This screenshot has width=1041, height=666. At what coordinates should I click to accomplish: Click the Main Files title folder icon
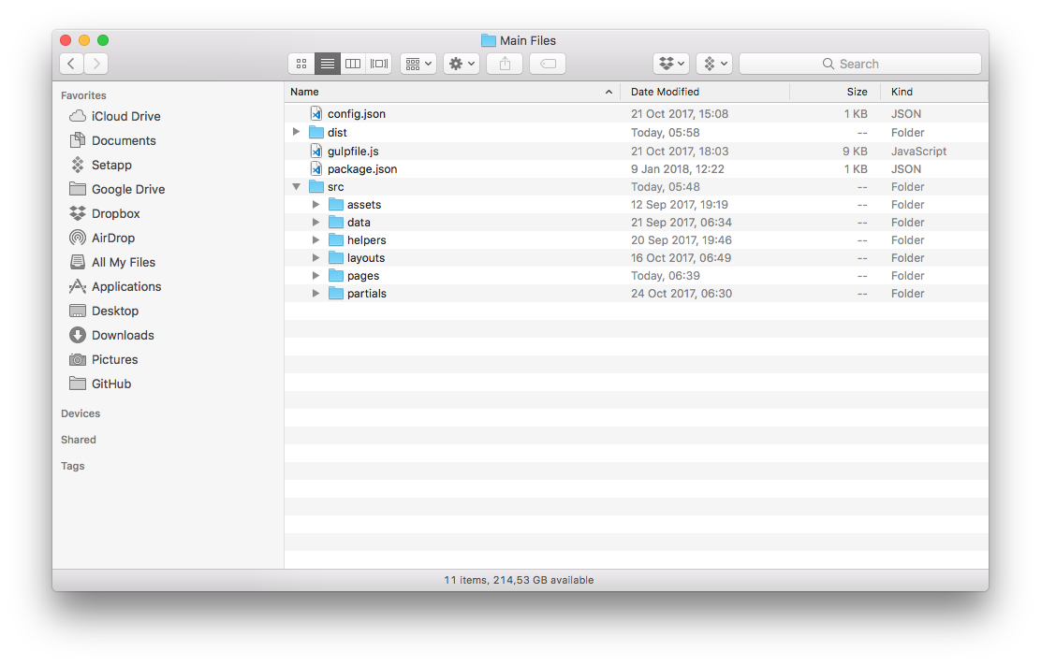(489, 40)
